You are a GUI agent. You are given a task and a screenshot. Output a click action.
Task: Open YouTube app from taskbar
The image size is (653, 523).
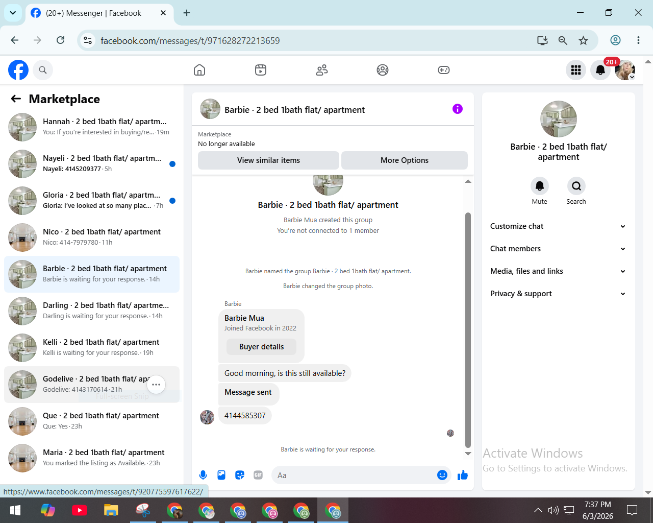tap(79, 510)
